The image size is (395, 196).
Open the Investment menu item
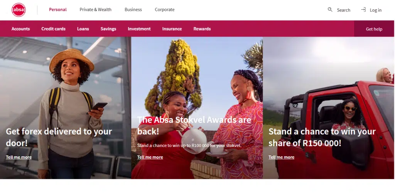coord(139,29)
